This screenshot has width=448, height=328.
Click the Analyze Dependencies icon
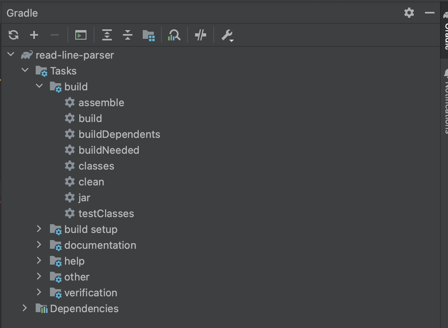point(174,35)
